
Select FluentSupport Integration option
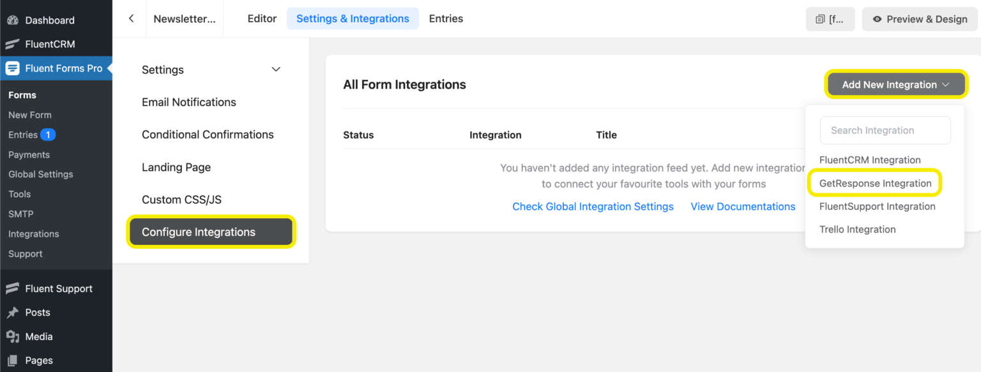point(877,206)
